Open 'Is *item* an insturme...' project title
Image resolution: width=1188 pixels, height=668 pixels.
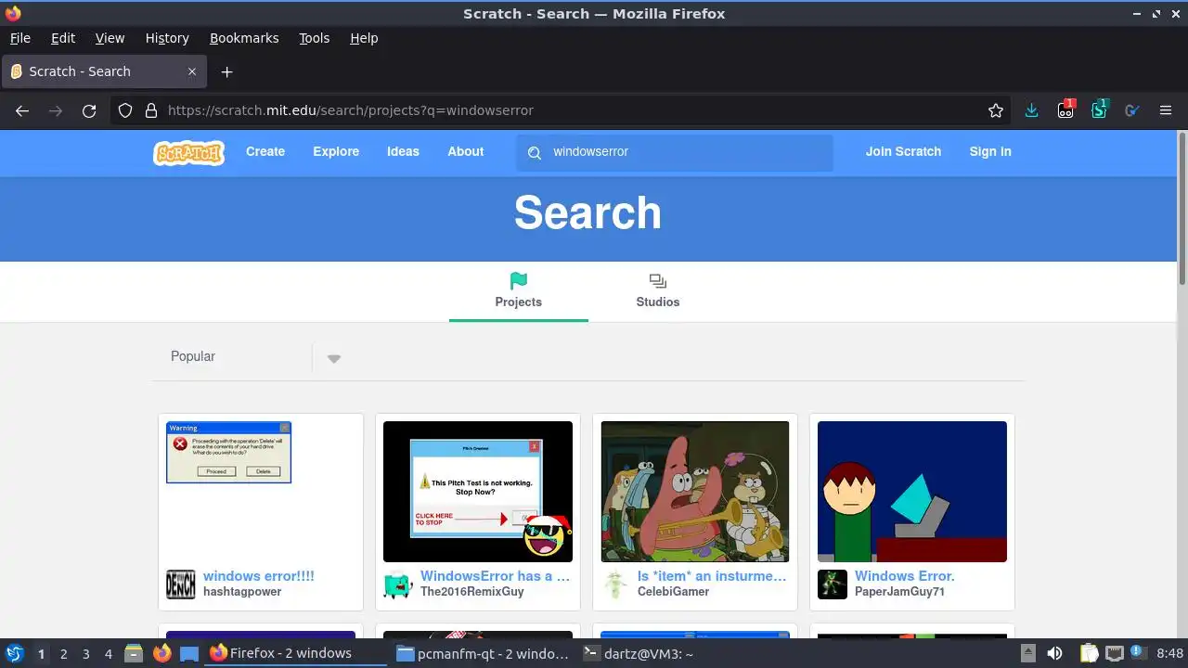pyautogui.click(x=712, y=576)
